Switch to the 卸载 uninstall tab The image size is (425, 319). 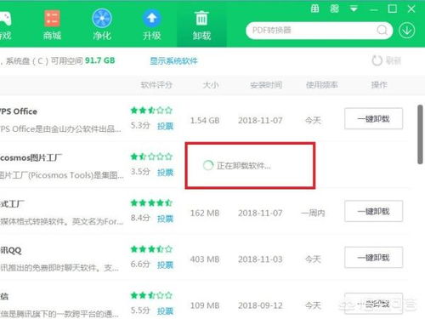(201, 25)
